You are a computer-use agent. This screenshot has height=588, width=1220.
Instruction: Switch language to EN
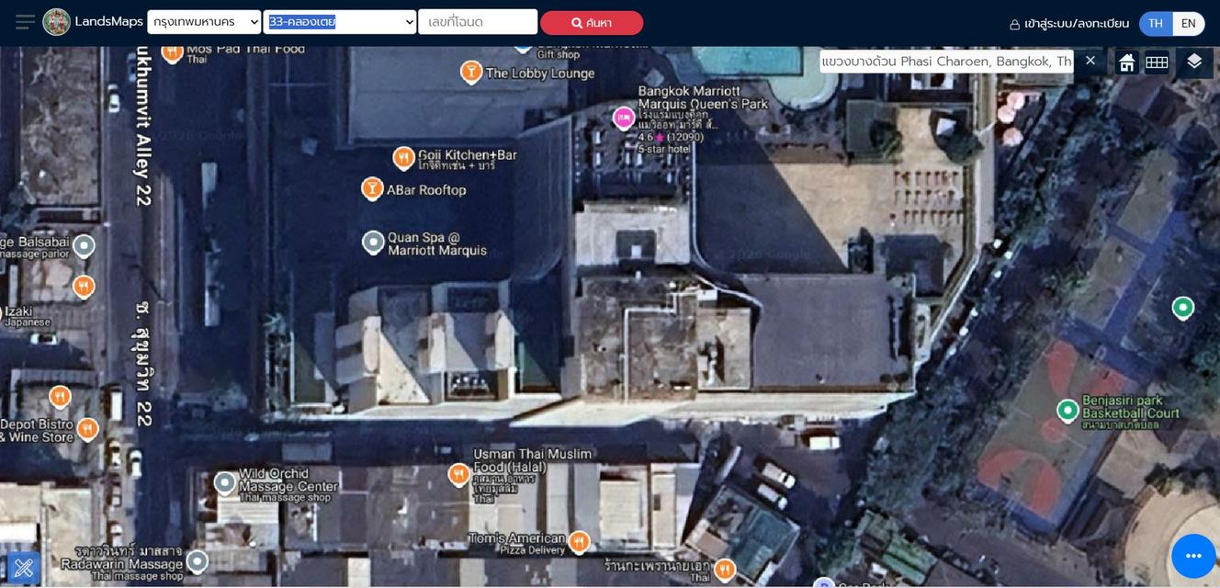(1188, 23)
